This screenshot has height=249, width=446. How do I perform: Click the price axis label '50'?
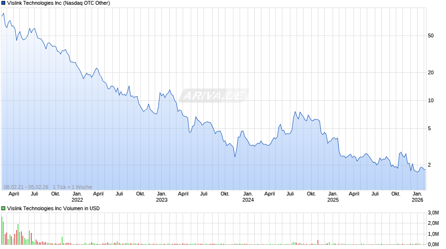point(431,36)
